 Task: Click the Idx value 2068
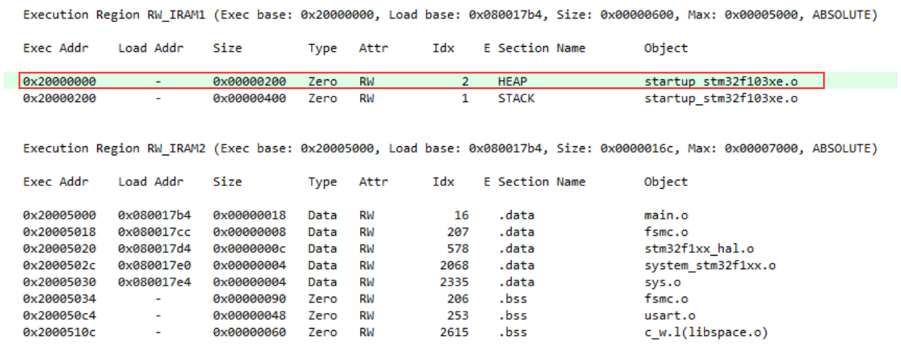pyautogui.click(x=455, y=265)
